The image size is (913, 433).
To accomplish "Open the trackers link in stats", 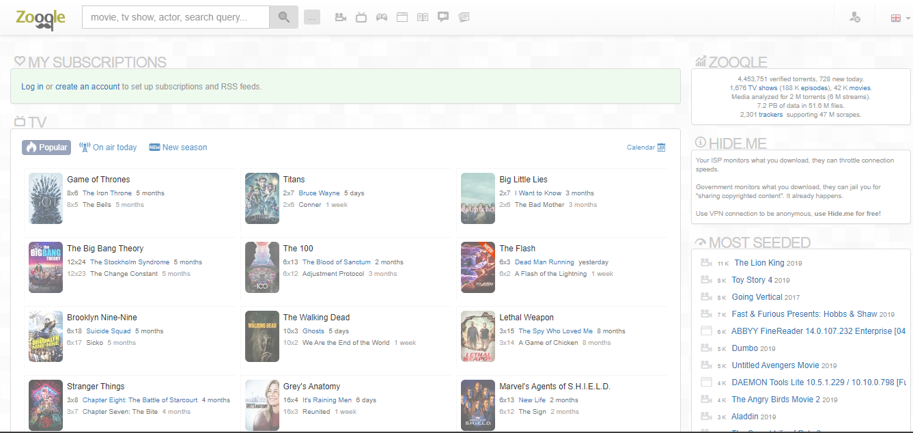I will coord(770,115).
